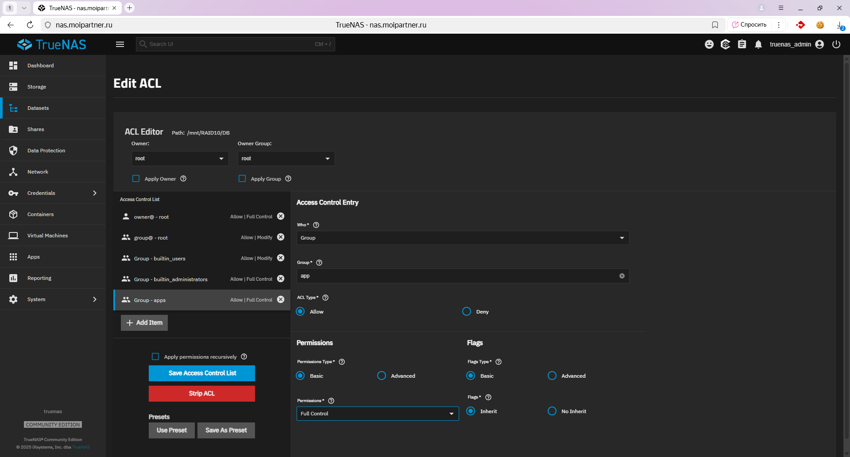Enable Apply permissions recursively checkbox
The height and width of the screenshot is (457, 850).
pyautogui.click(x=155, y=357)
